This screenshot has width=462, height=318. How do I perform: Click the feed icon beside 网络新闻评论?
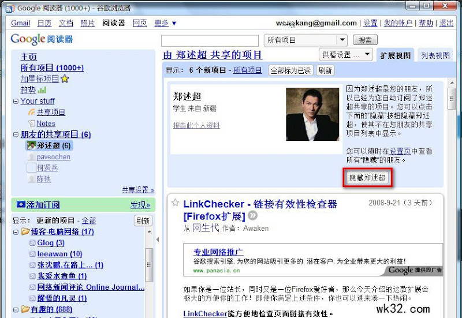[32, 287]
